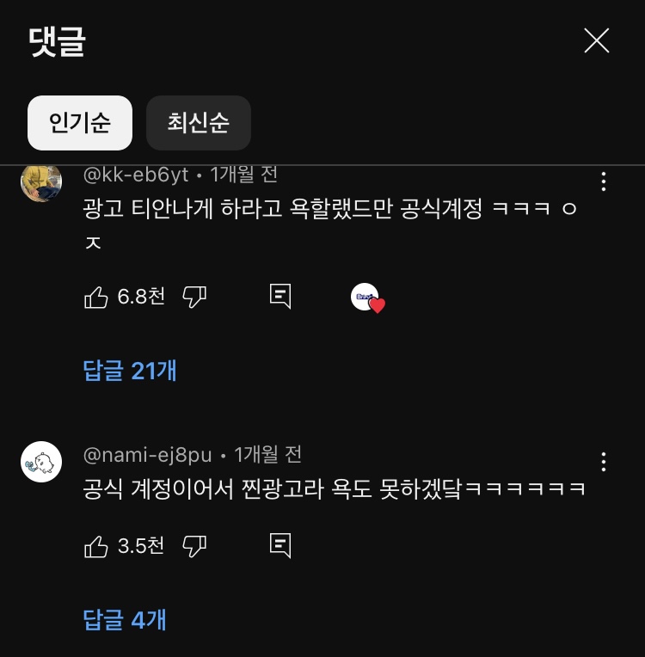Viewport: 645px width, 657px height.
Task: Tap the reply icon on the @kk-eb6yt comment
Action: coord(280,296)
